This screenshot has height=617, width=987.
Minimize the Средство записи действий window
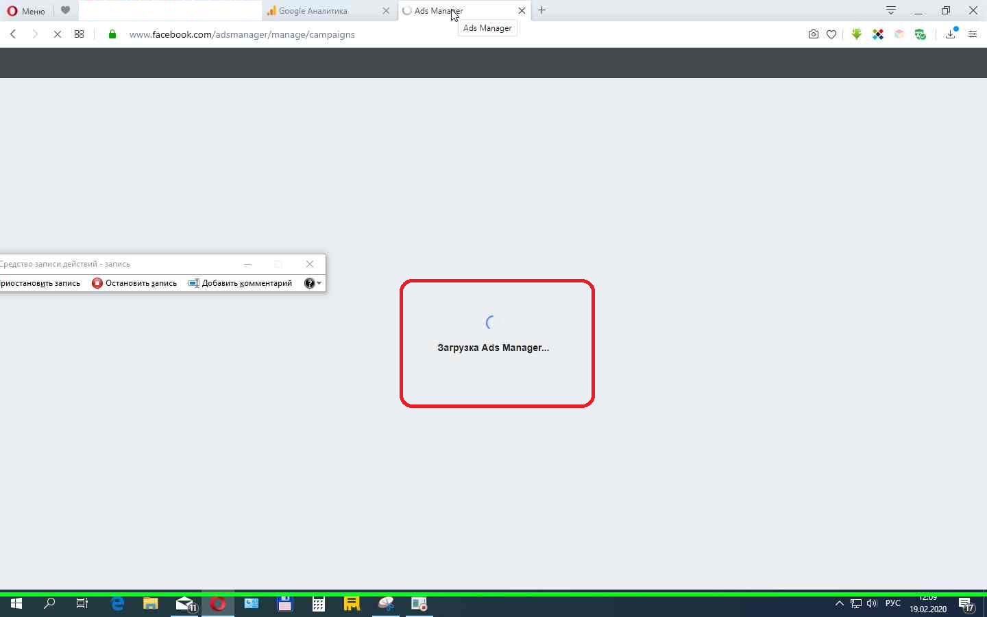(247, 264)
